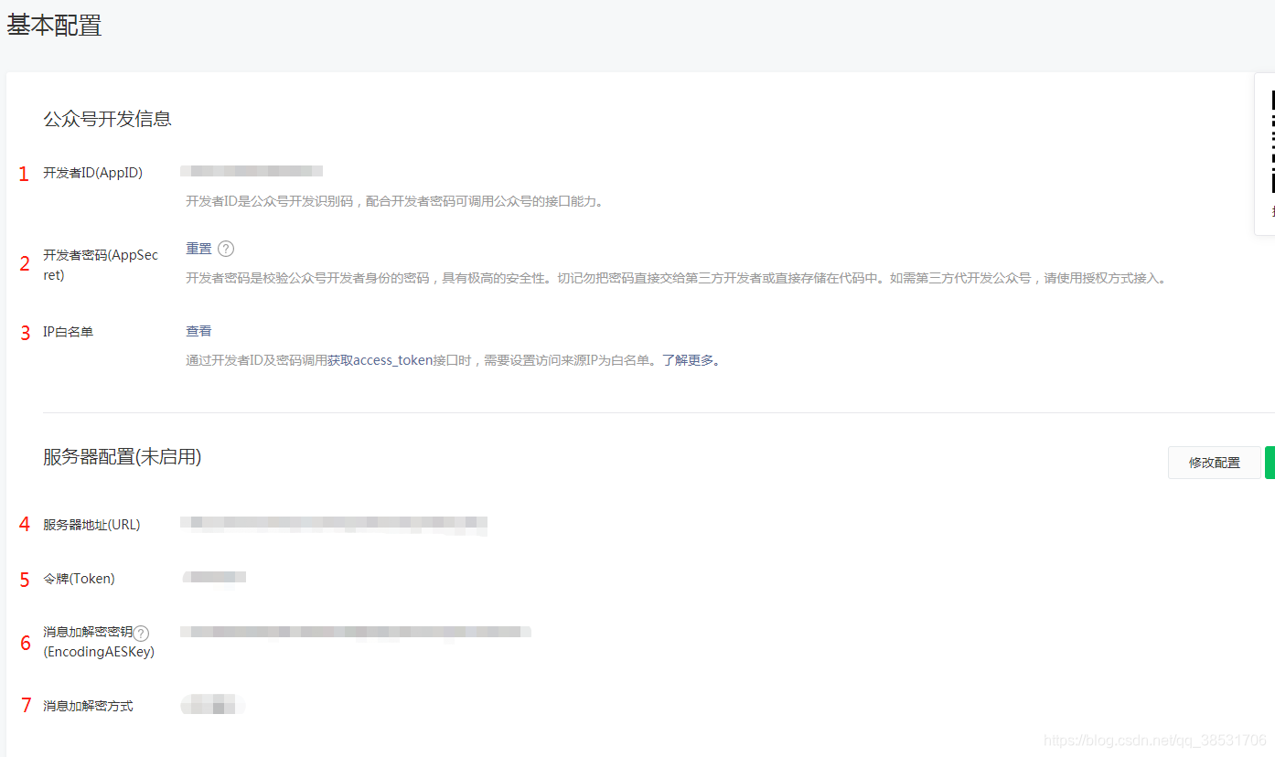1275x757 pixels.
Task: Open the help icon next to 重置
Action: (x=226, y=249)
